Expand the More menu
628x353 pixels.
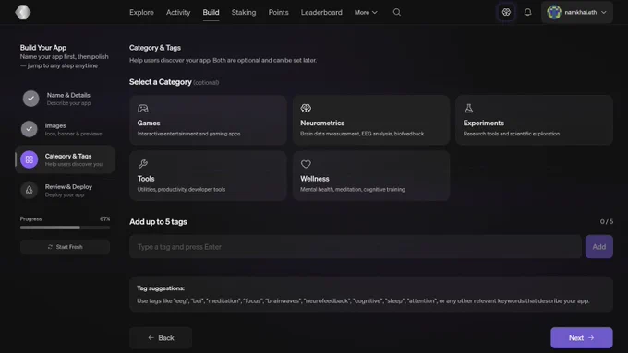[x=366, y=12]
